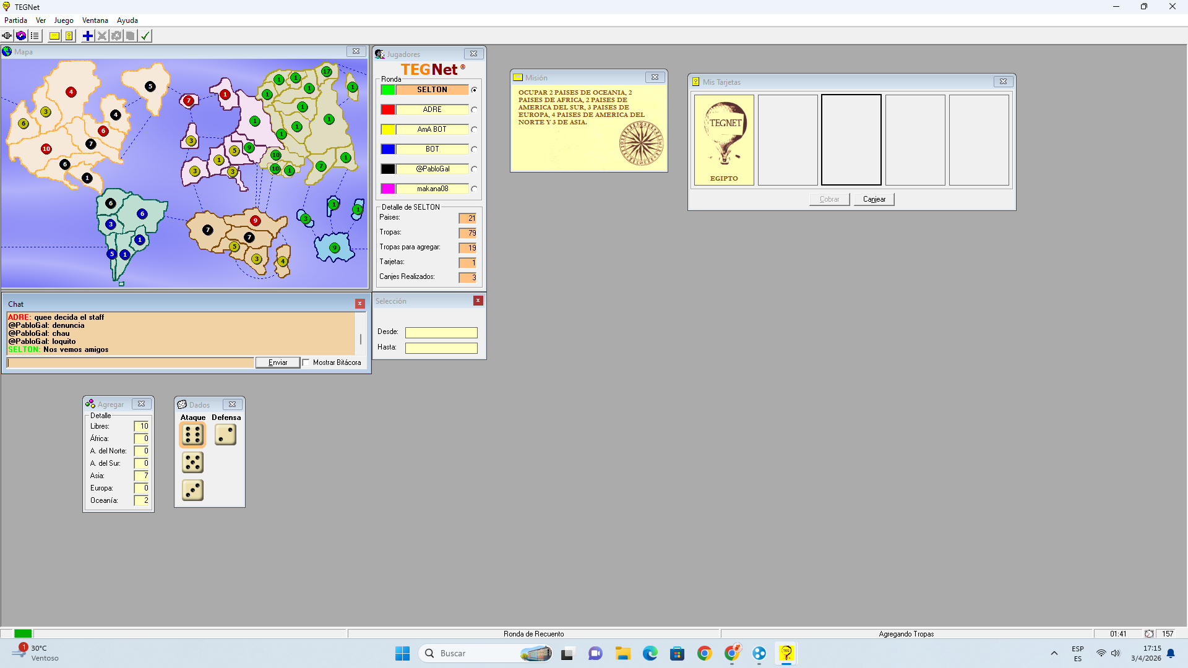Select the six-pip attack die
Image resolution: width=1188 pixels, height=668 pixels.
pyautogui.click(x=192, y=435)
